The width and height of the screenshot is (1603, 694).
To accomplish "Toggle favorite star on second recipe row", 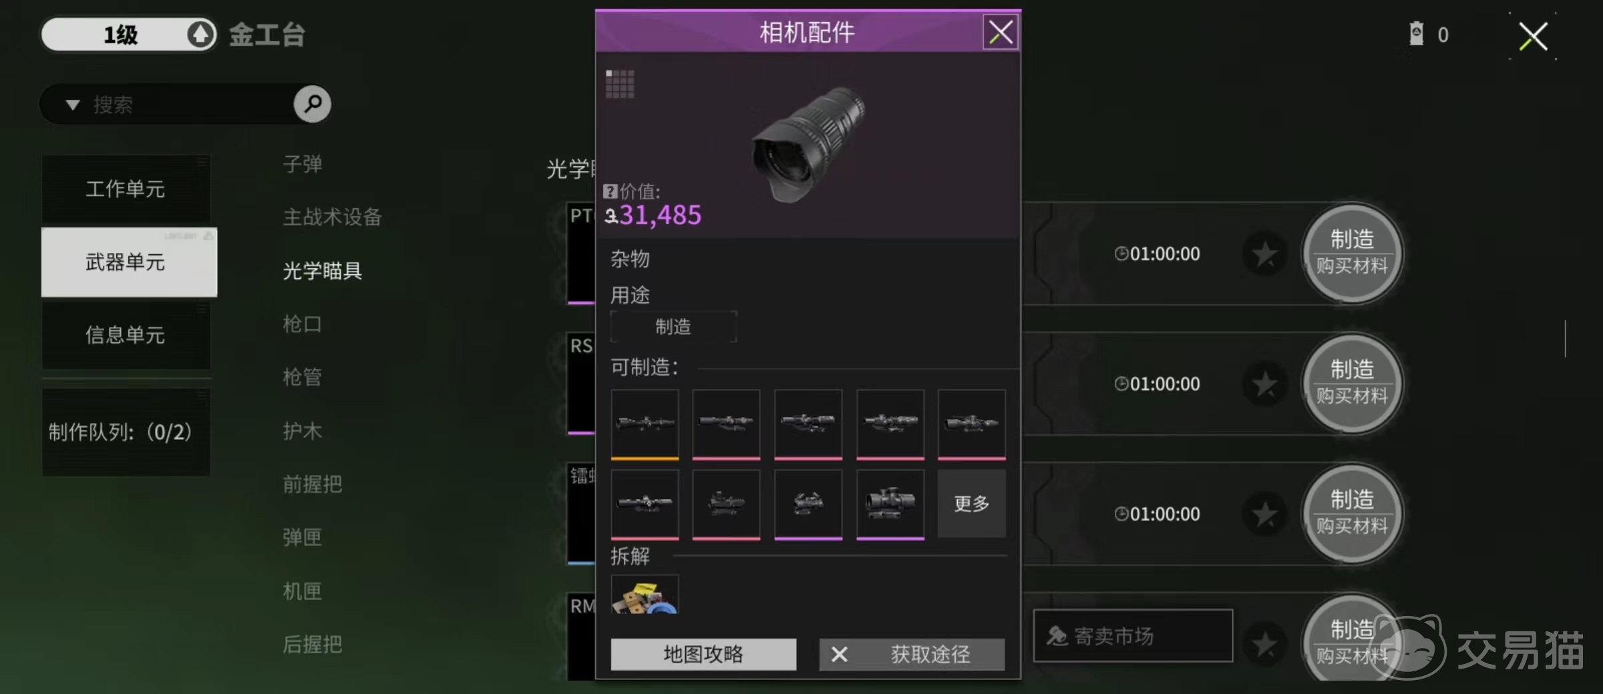I will (x=1264, y=384).
